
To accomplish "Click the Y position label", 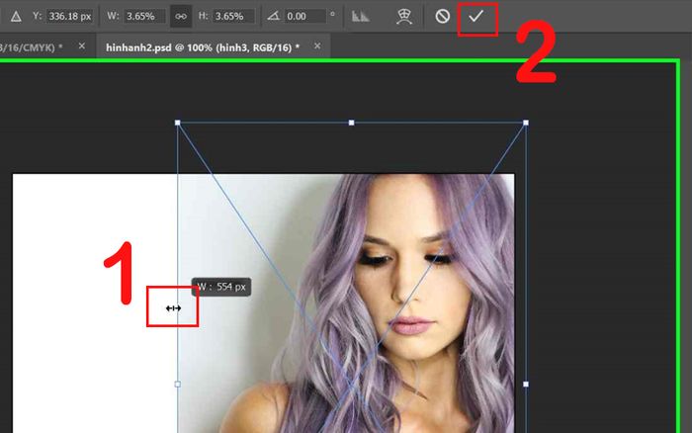I will 38,16.
